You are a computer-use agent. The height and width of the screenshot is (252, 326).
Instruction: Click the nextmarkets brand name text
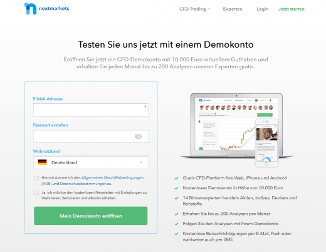tap(54, 9)
